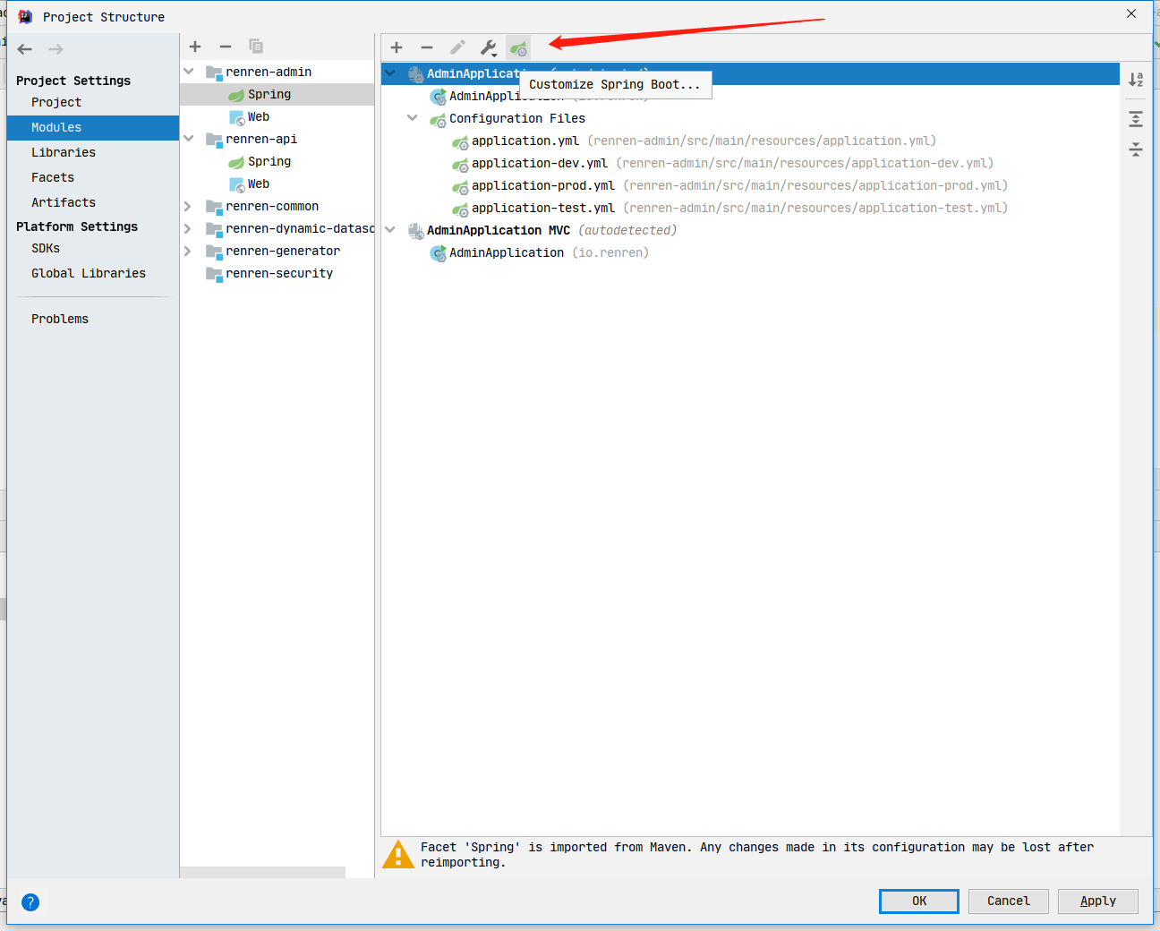The height and width of the screenshot is (931, 1160).
Task: Click the copy module icon above the module list
Action: (x=256, y=47)
